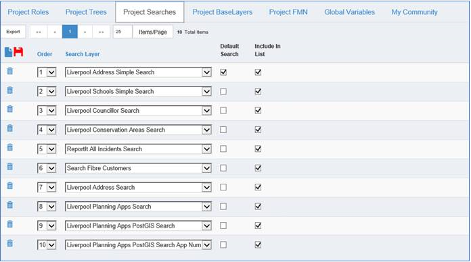
Task: Enable Default Search for ReportIt All Incidents Search
Action: pyautogui.click(x=223, y=149)
